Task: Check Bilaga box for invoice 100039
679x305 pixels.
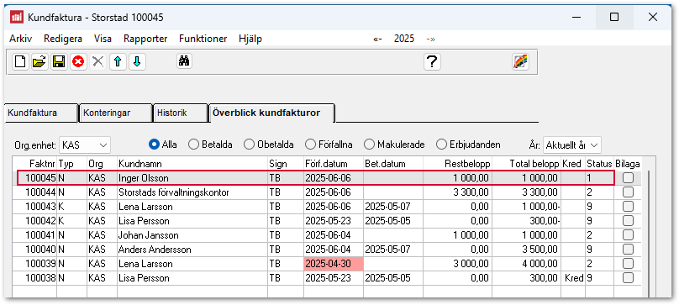Action: click(x=628, y=264)
